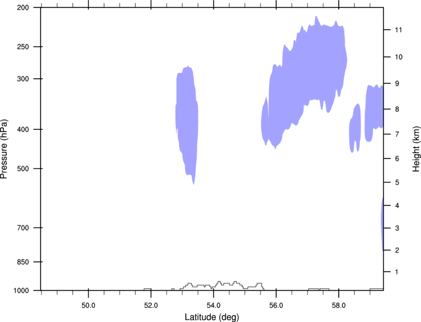421x322 pixels.
Task: Click the 5 km height label
Action: [397, 183]
